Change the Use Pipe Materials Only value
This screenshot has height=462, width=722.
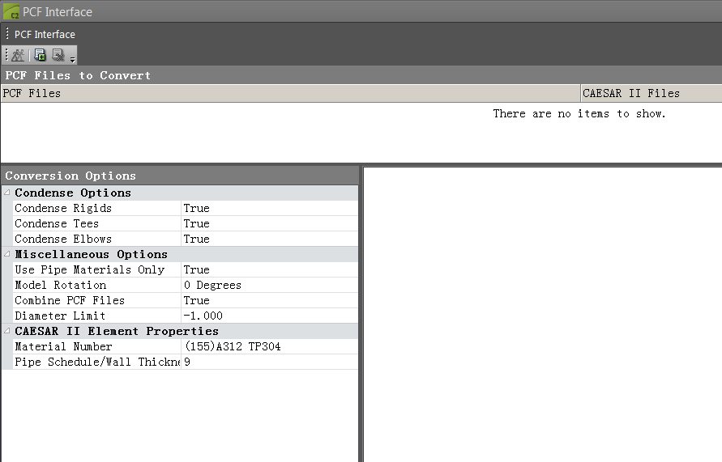pos(269,270)
